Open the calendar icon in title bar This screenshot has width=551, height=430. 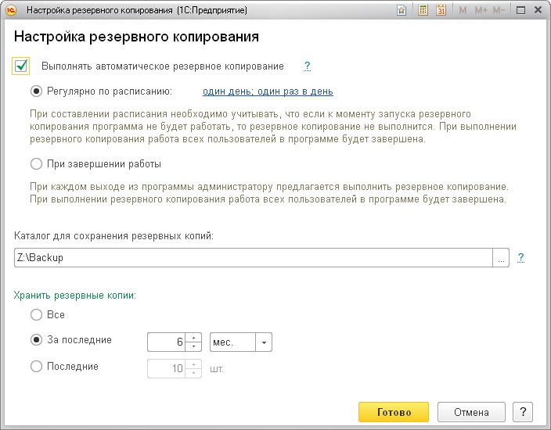(441, 10)
